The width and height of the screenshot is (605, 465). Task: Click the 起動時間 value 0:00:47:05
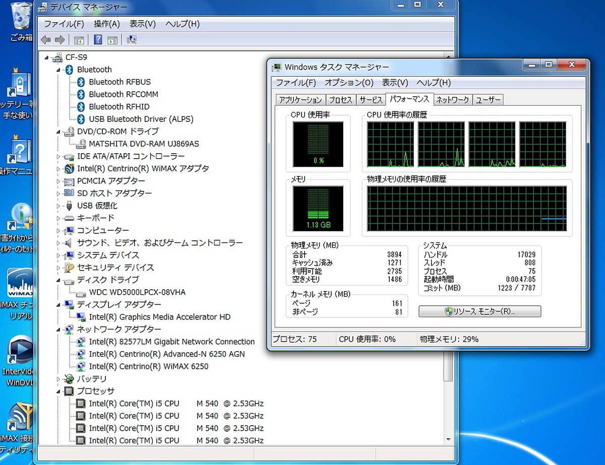coord(521,279)
